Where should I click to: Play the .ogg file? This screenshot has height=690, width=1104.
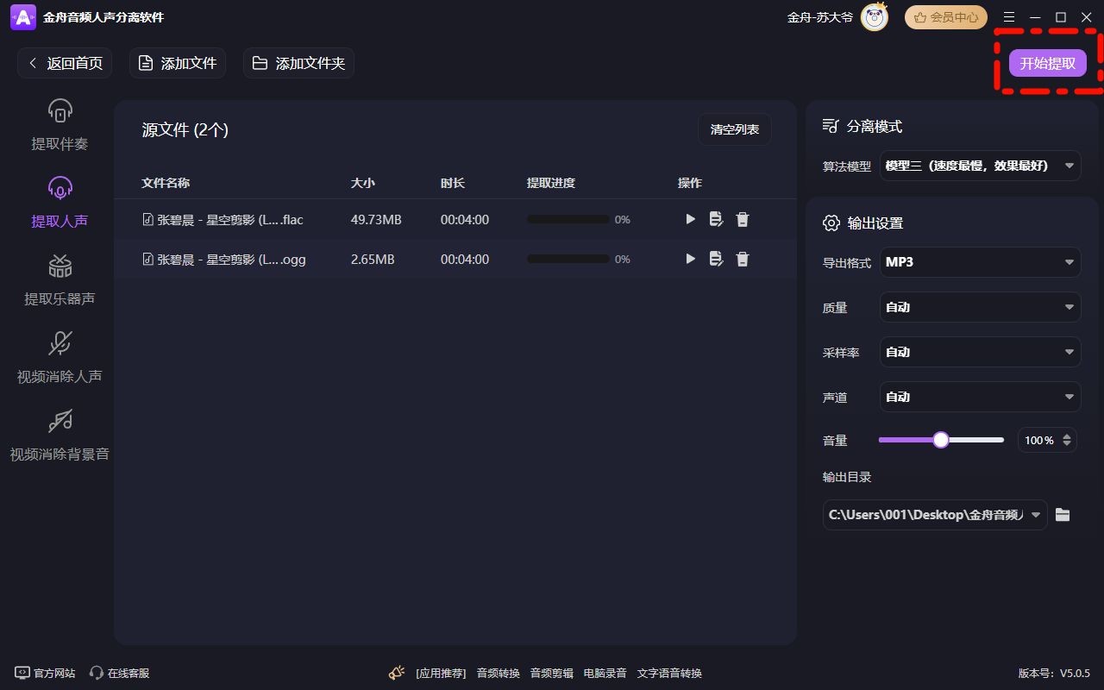point(690,259)
